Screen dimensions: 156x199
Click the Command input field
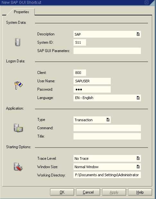[107, 128]
